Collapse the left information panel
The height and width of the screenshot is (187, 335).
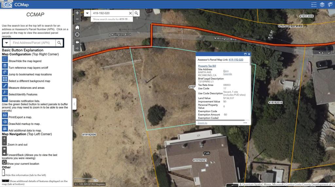pyautogui.click(x=74, y=104)
